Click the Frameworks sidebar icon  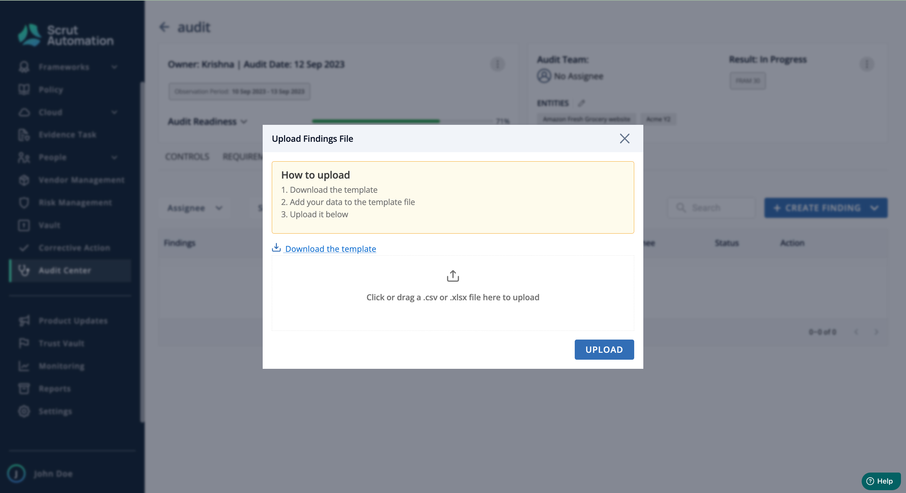click(24, 67)
